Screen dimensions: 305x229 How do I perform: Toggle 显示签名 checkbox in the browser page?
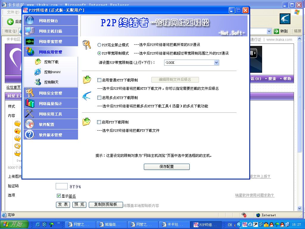(59, 196)
